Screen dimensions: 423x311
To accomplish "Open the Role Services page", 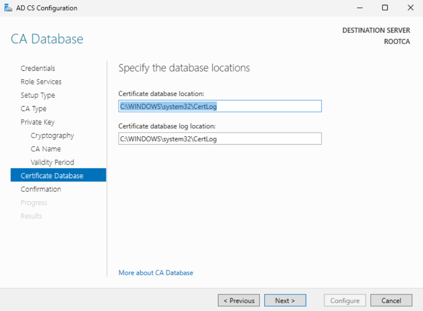I will 41,82.
